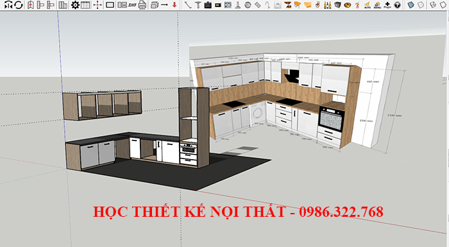Viewport: 449px width, 247px height.
Task: Click the empty rectangle frame icon
Action: pyautogui.click(x=110, y=4)
